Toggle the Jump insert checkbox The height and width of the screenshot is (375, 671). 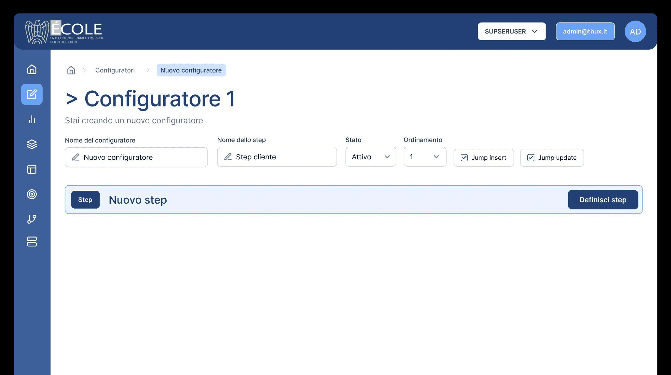pyautogui.click(x=464, y=158)
